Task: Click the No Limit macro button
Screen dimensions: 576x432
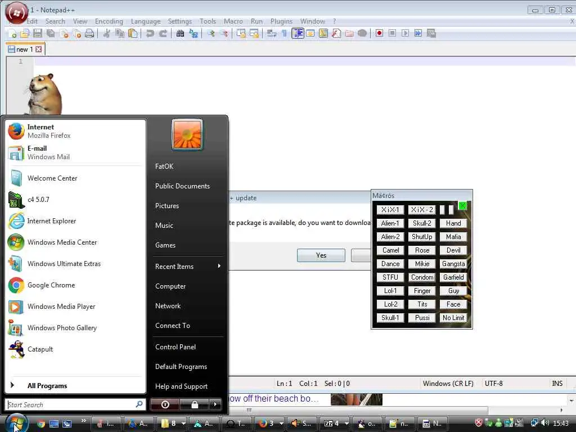Action: click(x=453, y=318)
